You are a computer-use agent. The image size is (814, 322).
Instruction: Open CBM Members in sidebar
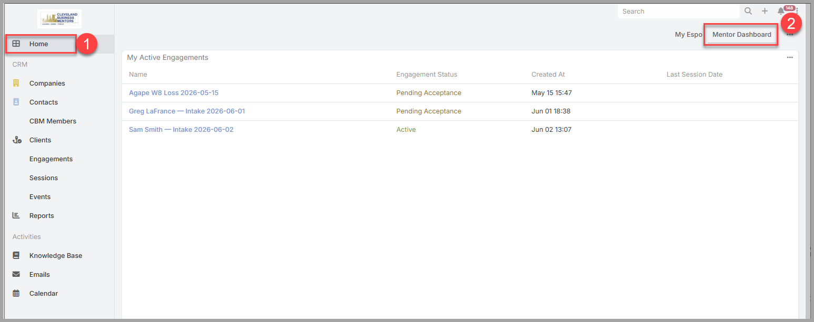click(x=53, y=121)
